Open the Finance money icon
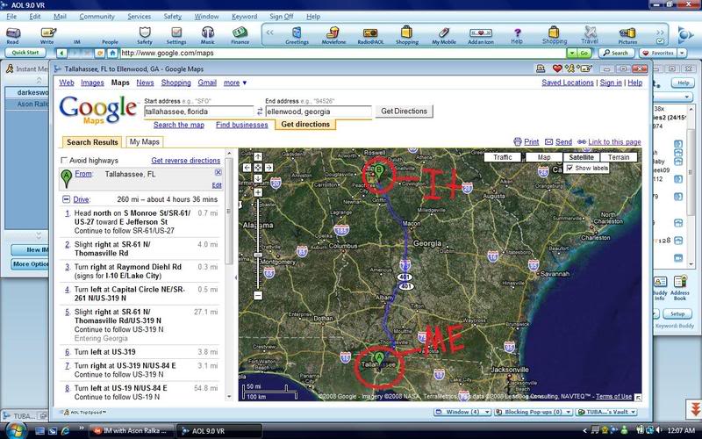This screenshot has height=439, width=702. coord(240,35)
